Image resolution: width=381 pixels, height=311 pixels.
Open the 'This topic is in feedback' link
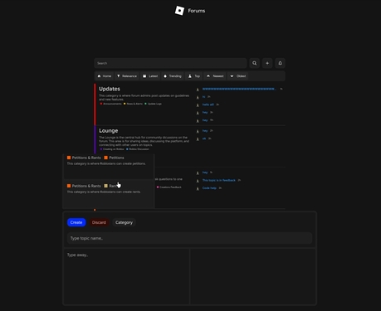point(219,180)
